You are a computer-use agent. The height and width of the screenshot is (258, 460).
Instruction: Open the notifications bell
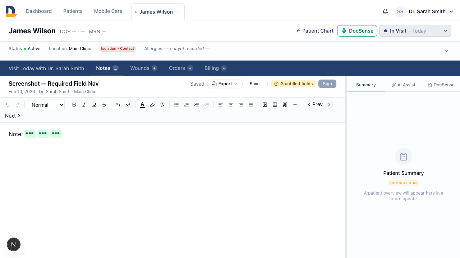pos(385,11)
